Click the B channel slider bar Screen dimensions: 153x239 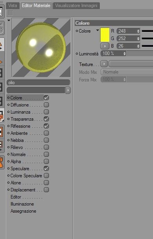click(147, 46)
